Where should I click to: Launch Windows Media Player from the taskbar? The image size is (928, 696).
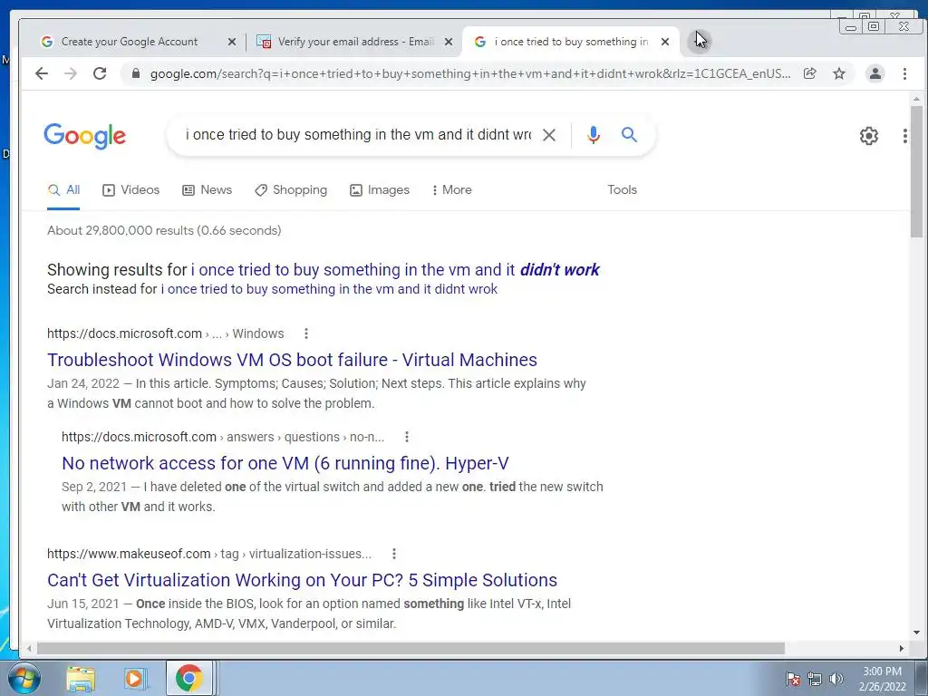click(x=134, y=678)
